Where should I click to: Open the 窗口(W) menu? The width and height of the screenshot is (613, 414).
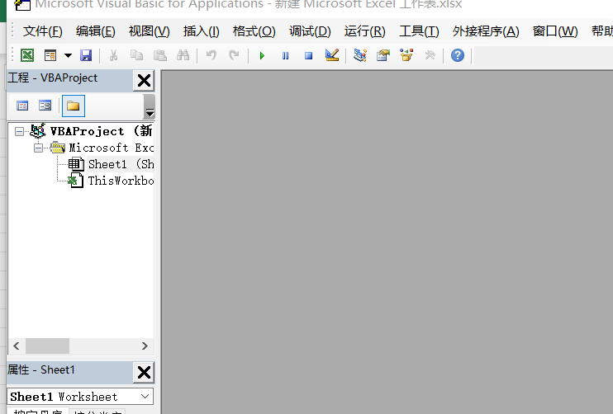[555, 31]
